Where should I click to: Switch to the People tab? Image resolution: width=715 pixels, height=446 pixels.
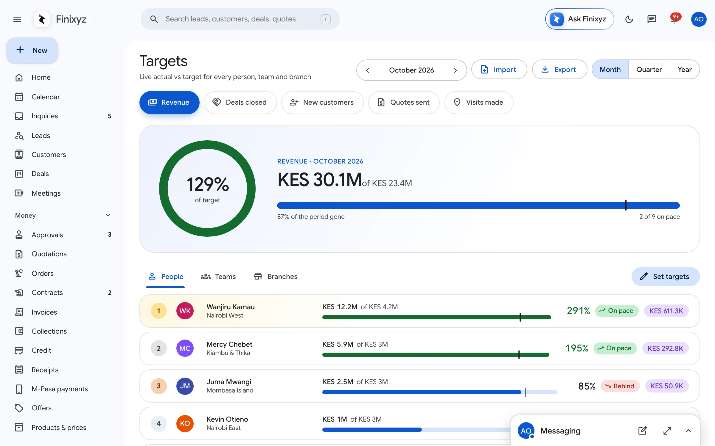(166, 277)
